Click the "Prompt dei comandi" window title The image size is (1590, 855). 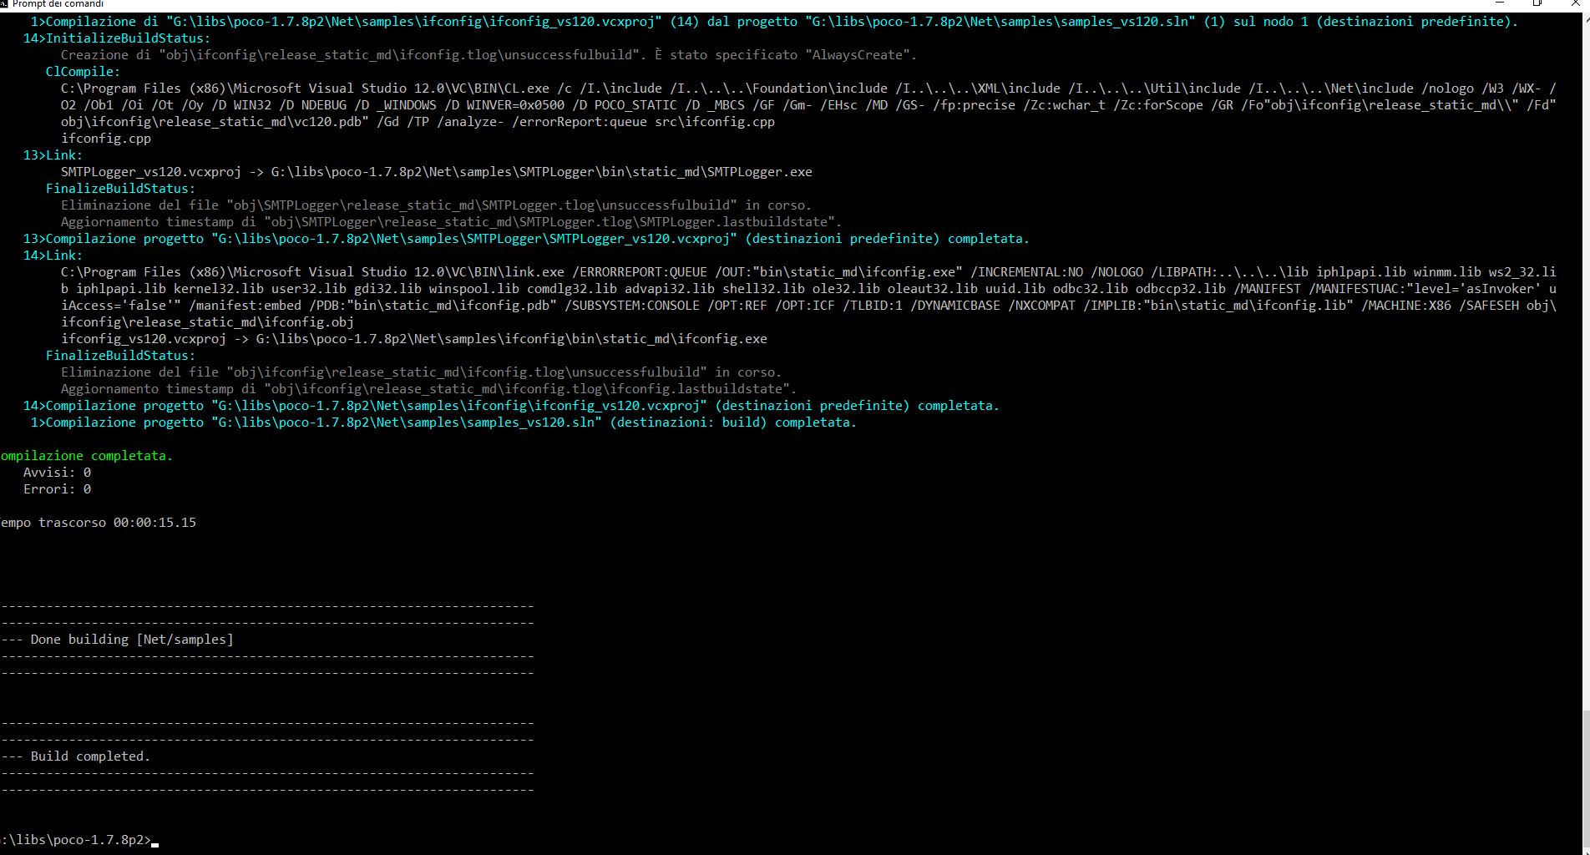[x=58, y=4]
